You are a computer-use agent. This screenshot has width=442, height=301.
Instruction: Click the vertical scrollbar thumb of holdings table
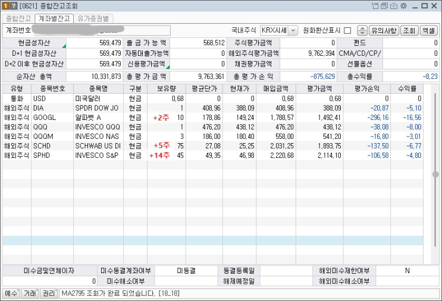point(435,175)
